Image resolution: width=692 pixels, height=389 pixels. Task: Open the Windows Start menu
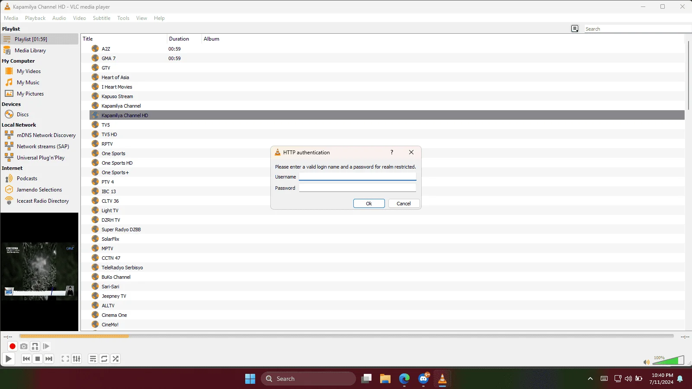point(250,379)
